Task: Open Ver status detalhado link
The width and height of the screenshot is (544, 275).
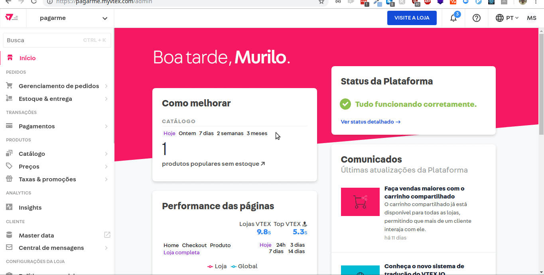Action: point(371,122)
